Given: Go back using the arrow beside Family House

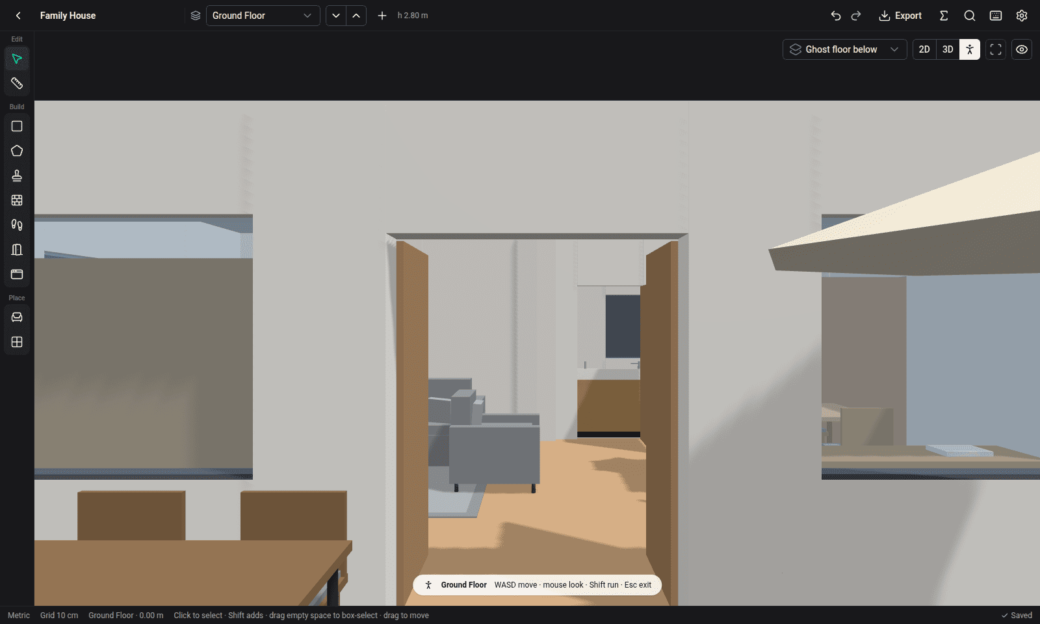Looking at the screenshot, I should (x=18, y=16).
